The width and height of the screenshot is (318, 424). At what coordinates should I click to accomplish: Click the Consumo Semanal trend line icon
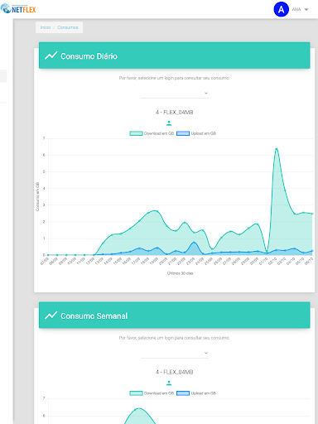pos(51,316)
